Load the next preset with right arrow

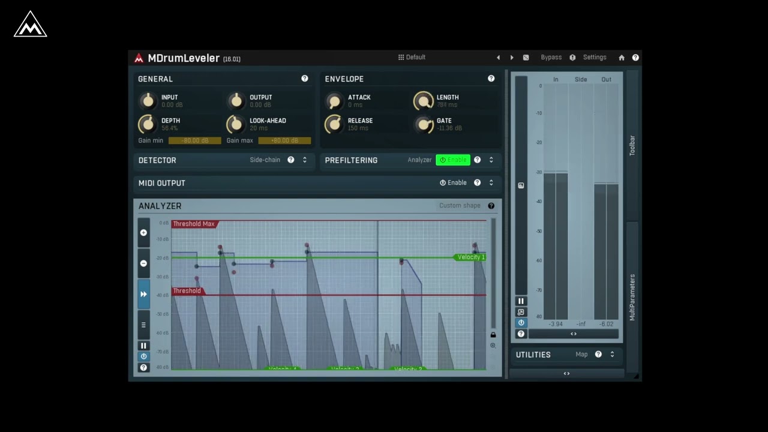click(512, 58)
